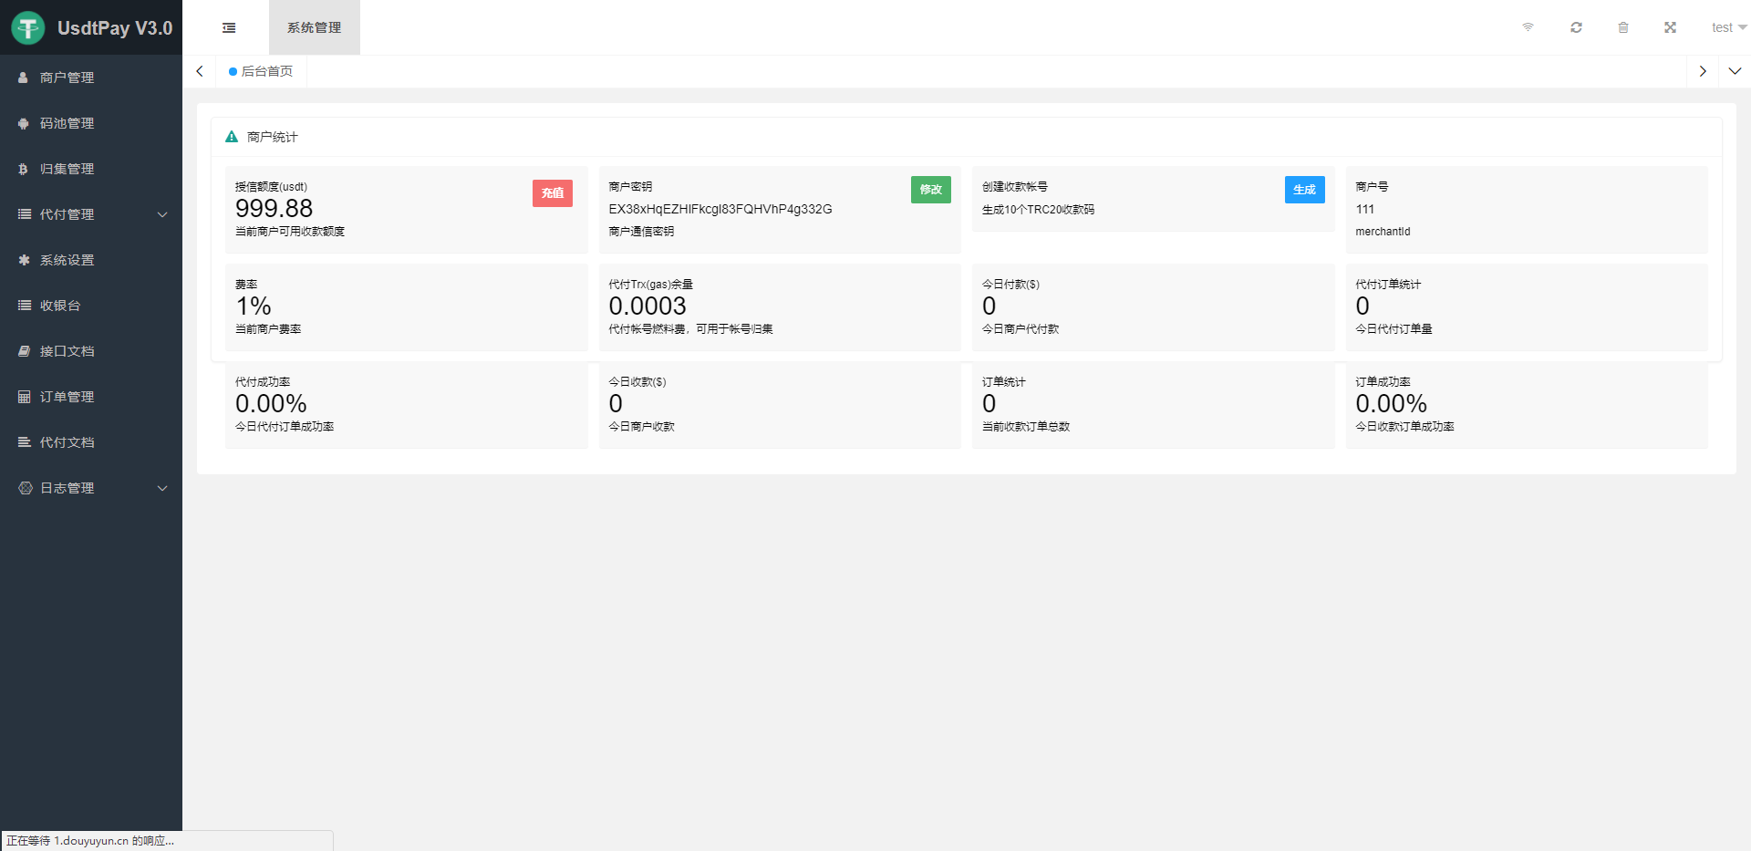1751x851 pixels.
Task: Expand the 日志管理 submenu chevron
Action: [x=162, y=488]
